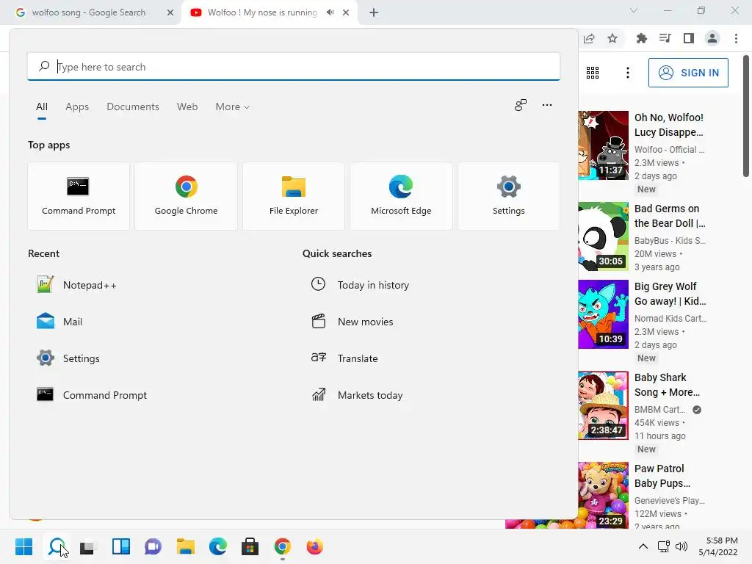Screen dimensions: 752x564
Task: Switch to the Apps search tab
Action: (77, 107)
